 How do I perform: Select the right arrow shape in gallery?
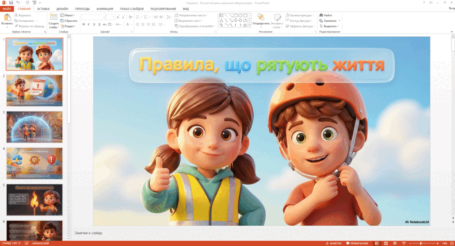tap(235, 20)
